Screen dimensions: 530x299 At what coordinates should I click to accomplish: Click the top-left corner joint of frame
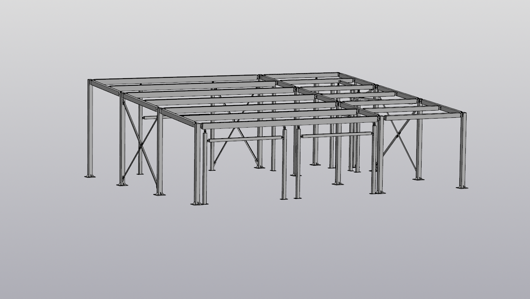[x=90, y=81]
